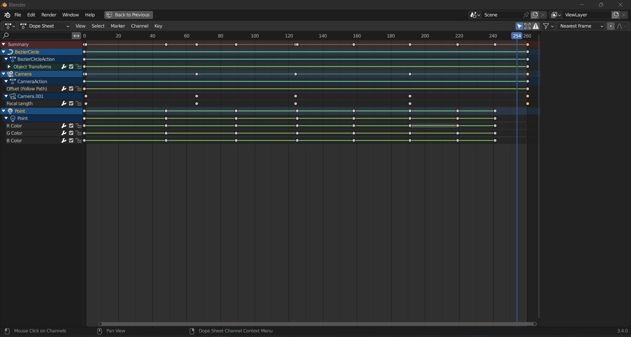Viewport: 631px width, 337px height.
Task: Uncheck Offset (Follow Path) channel checkbox
Action: point(71,89)
